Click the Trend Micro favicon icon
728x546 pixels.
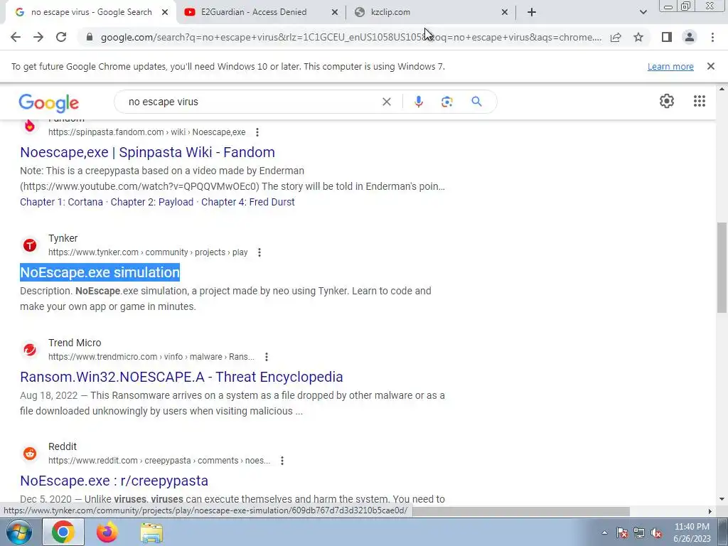(x=30, y=350)
